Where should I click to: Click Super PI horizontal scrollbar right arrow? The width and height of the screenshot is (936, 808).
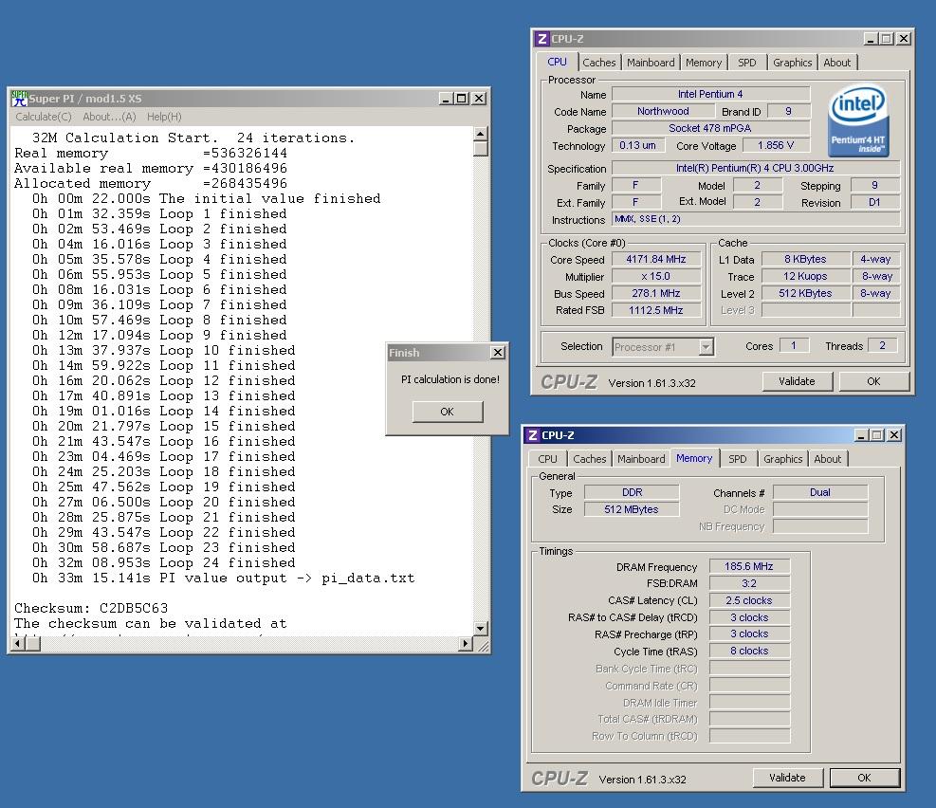[x=465, y=643]
